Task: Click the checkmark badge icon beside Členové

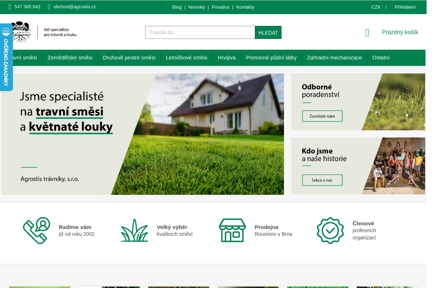Action: point(330,230)
